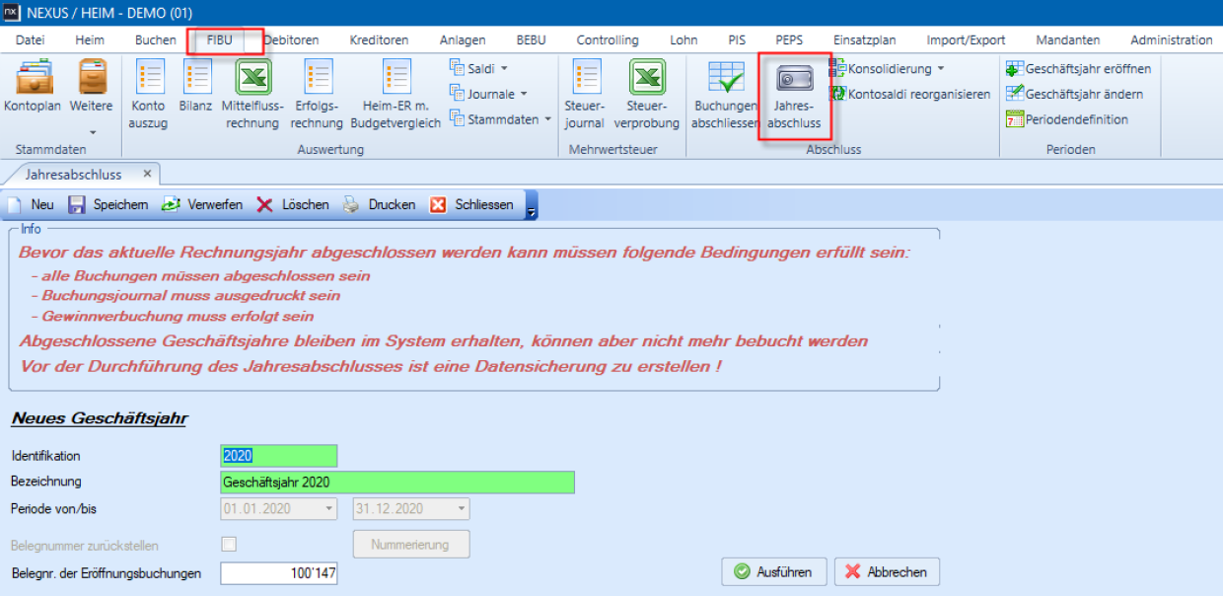Click Drucken in the toolbar
The width and height of the screenshot is (1223, 596).
click(379, 204)
